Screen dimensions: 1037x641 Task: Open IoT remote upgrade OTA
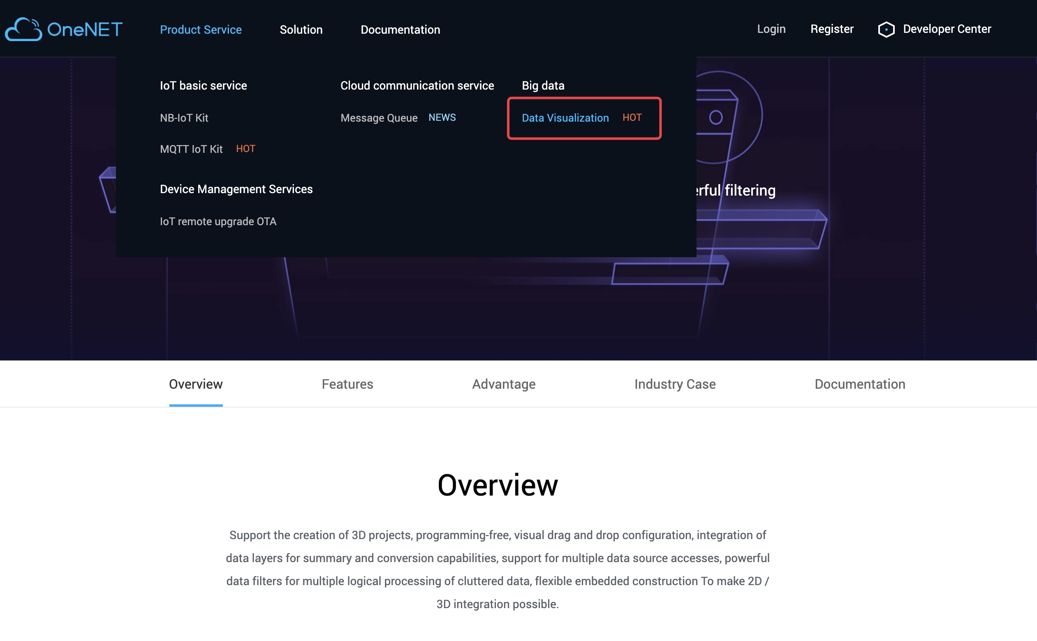tap(218, 221)
